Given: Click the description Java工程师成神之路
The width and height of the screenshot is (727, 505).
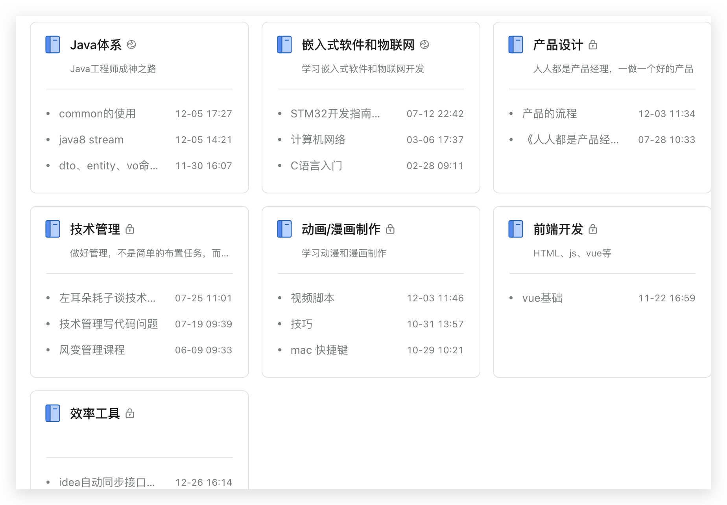Looking at the screenshot, I should 113,69.
